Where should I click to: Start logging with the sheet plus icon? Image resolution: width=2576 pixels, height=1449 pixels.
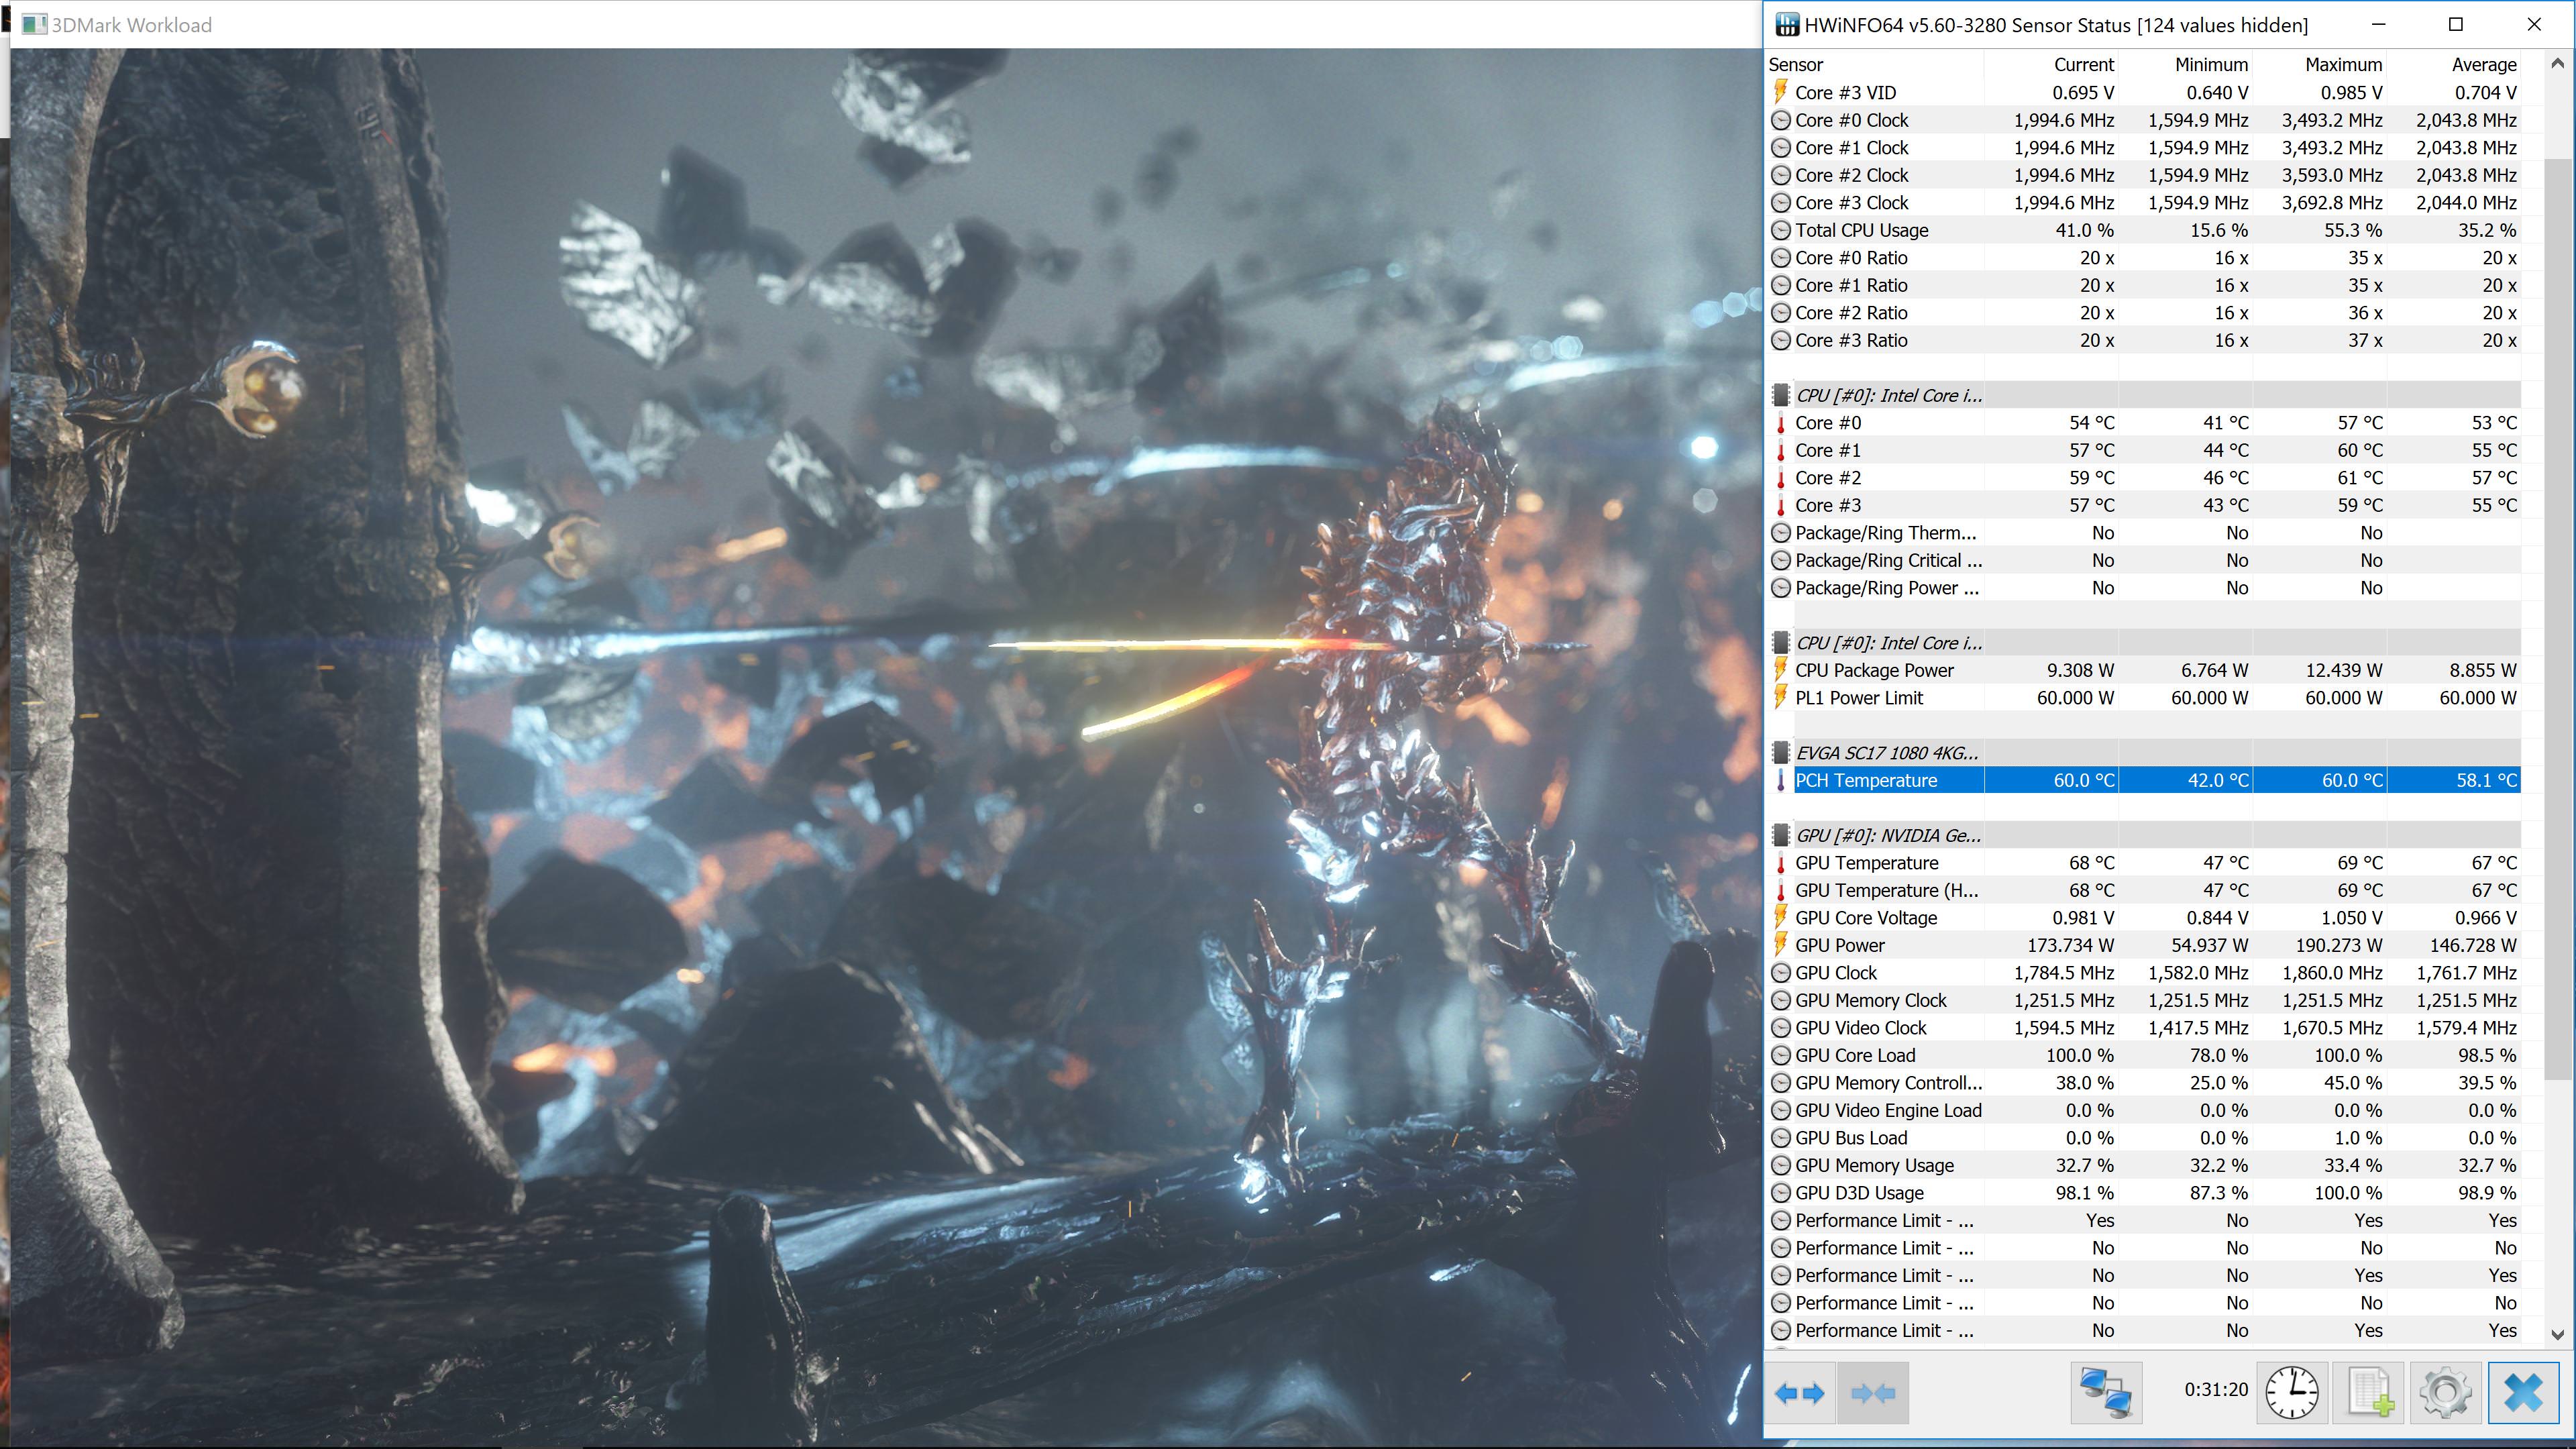(x=2369, y=1392)
